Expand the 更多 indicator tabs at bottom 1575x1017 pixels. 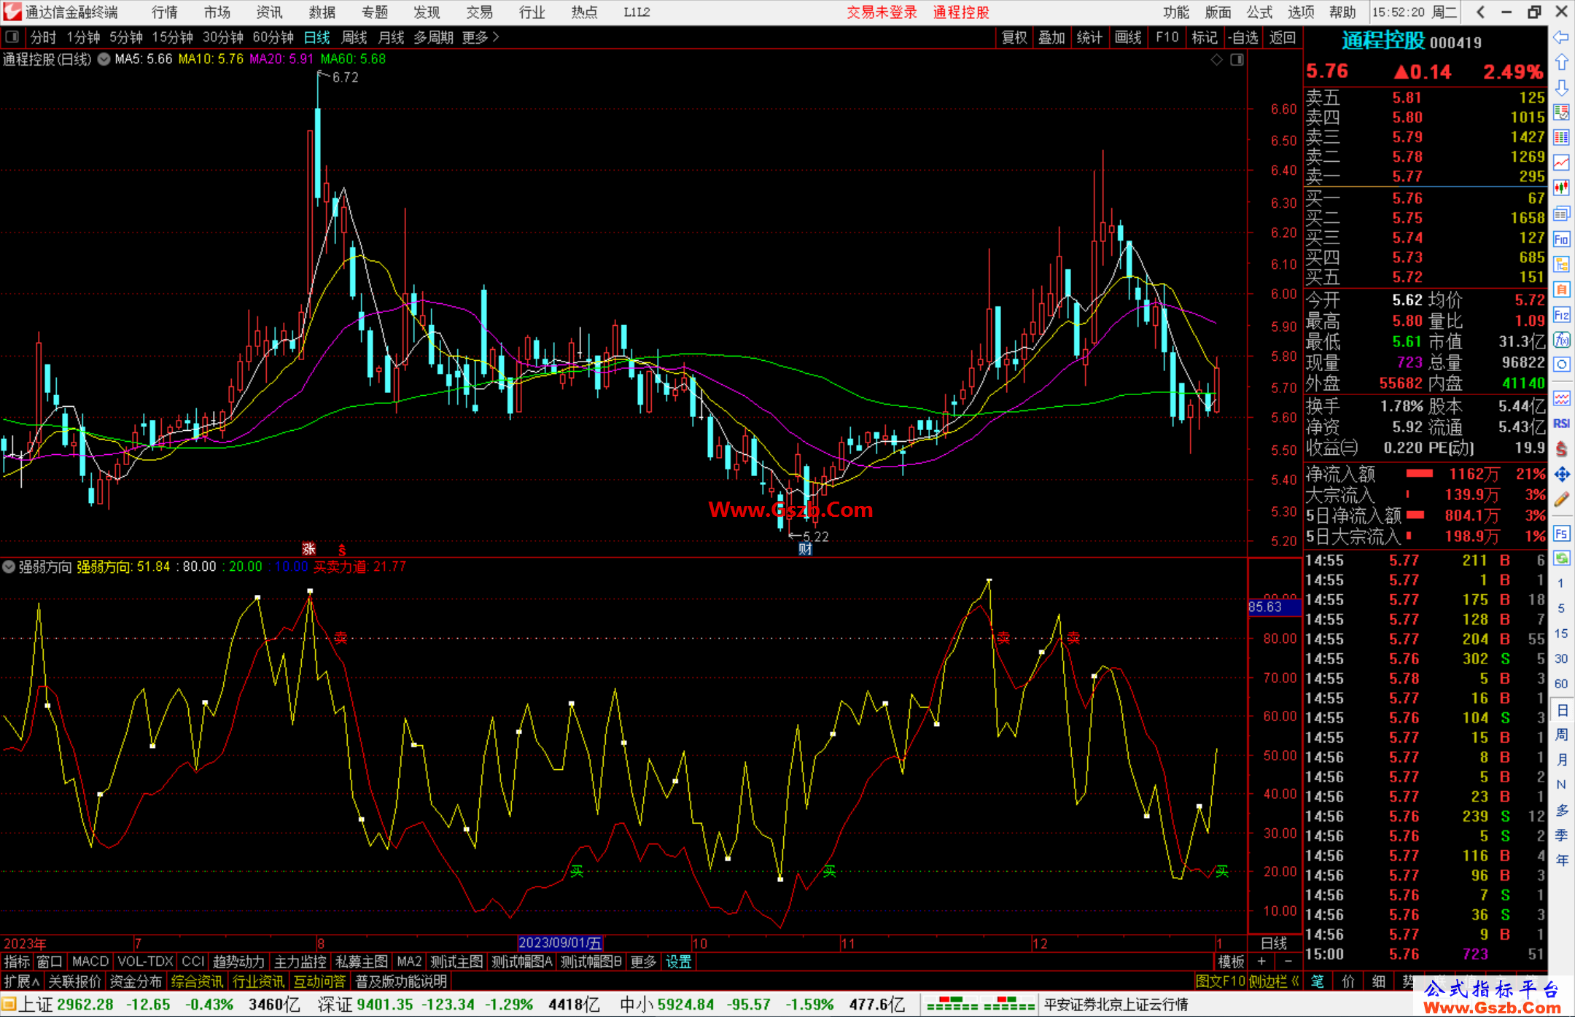pos(643,962)
